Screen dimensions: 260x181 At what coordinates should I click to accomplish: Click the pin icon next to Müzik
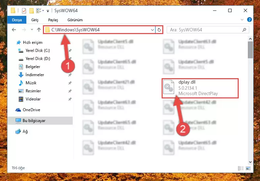coord(70,83)
